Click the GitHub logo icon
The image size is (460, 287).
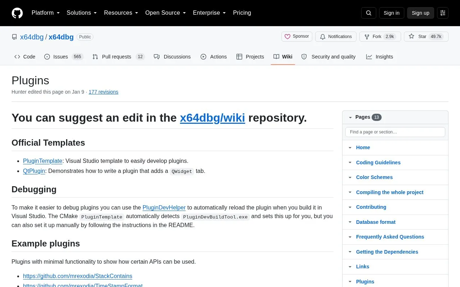(x=17, y=13)
